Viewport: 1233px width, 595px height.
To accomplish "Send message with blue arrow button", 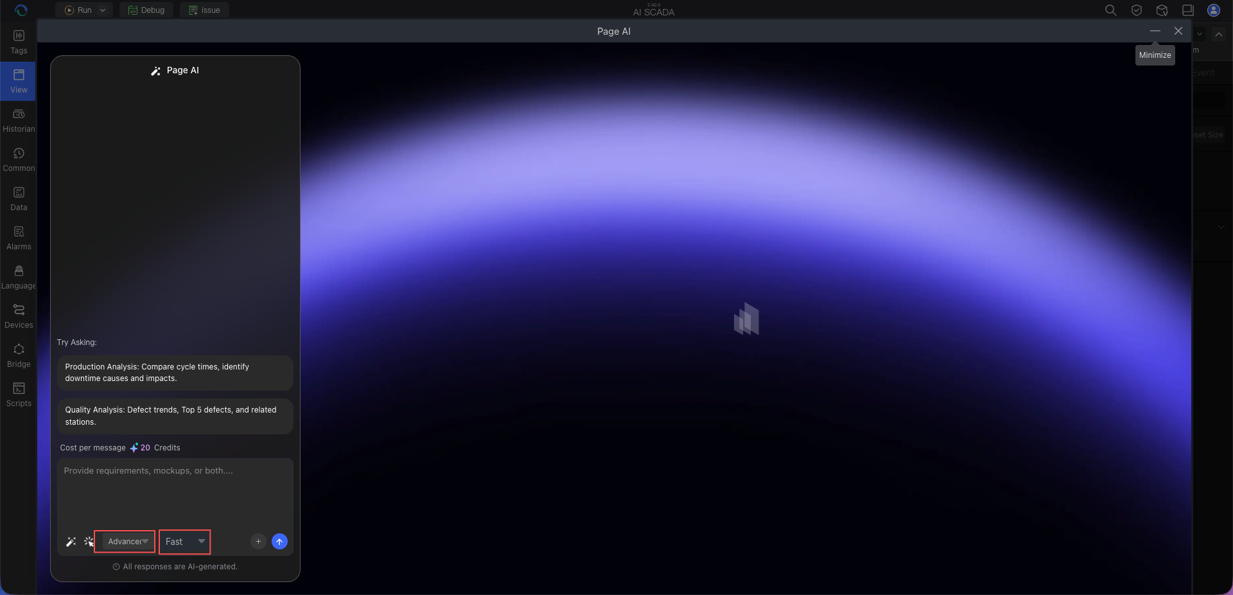I will [x=279, y=542].
